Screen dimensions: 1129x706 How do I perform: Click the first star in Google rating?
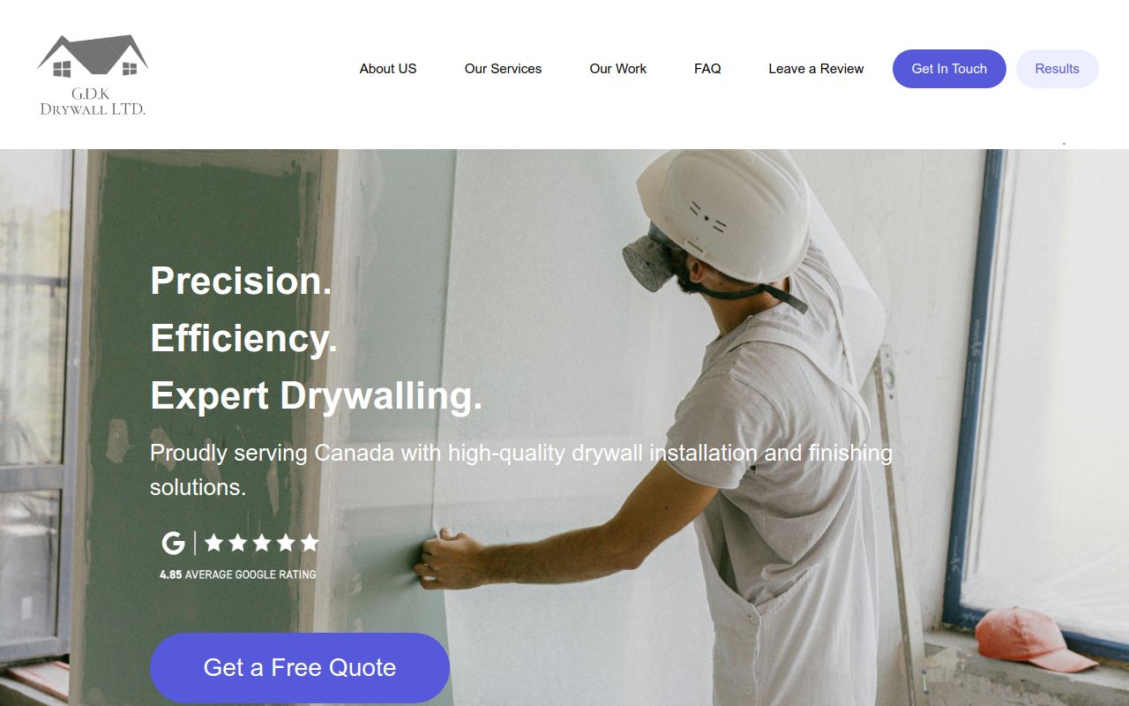[x=214, y=543]
